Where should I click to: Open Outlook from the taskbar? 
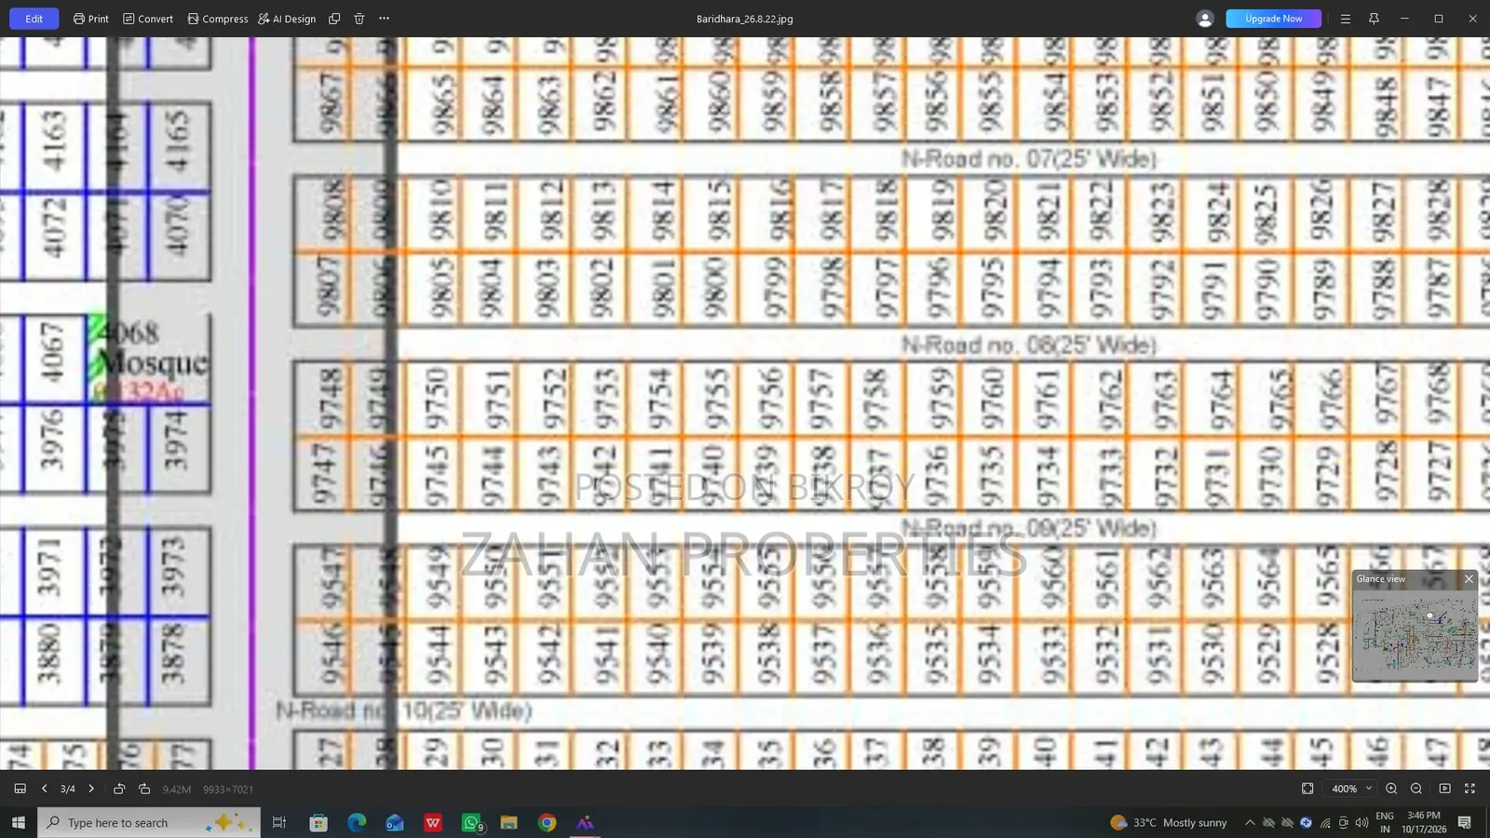pos(395,822)
